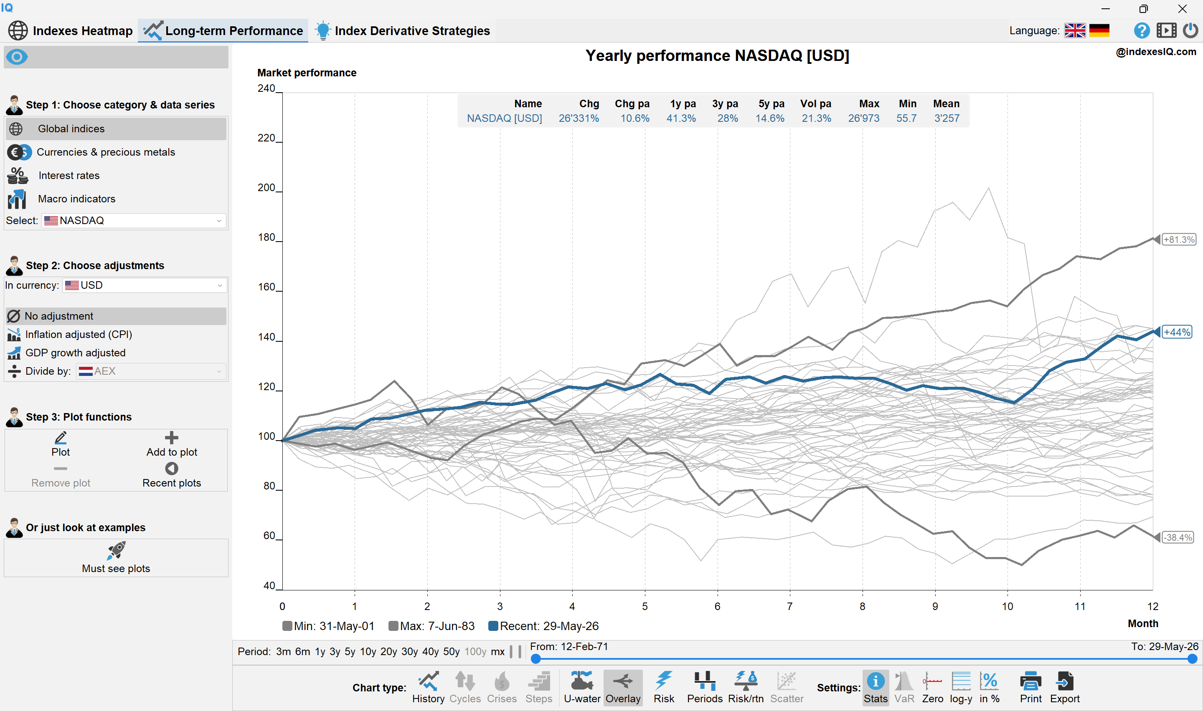Select the Overlay chart type
This screenshot has height=711, width=1203.
(623, 687)
